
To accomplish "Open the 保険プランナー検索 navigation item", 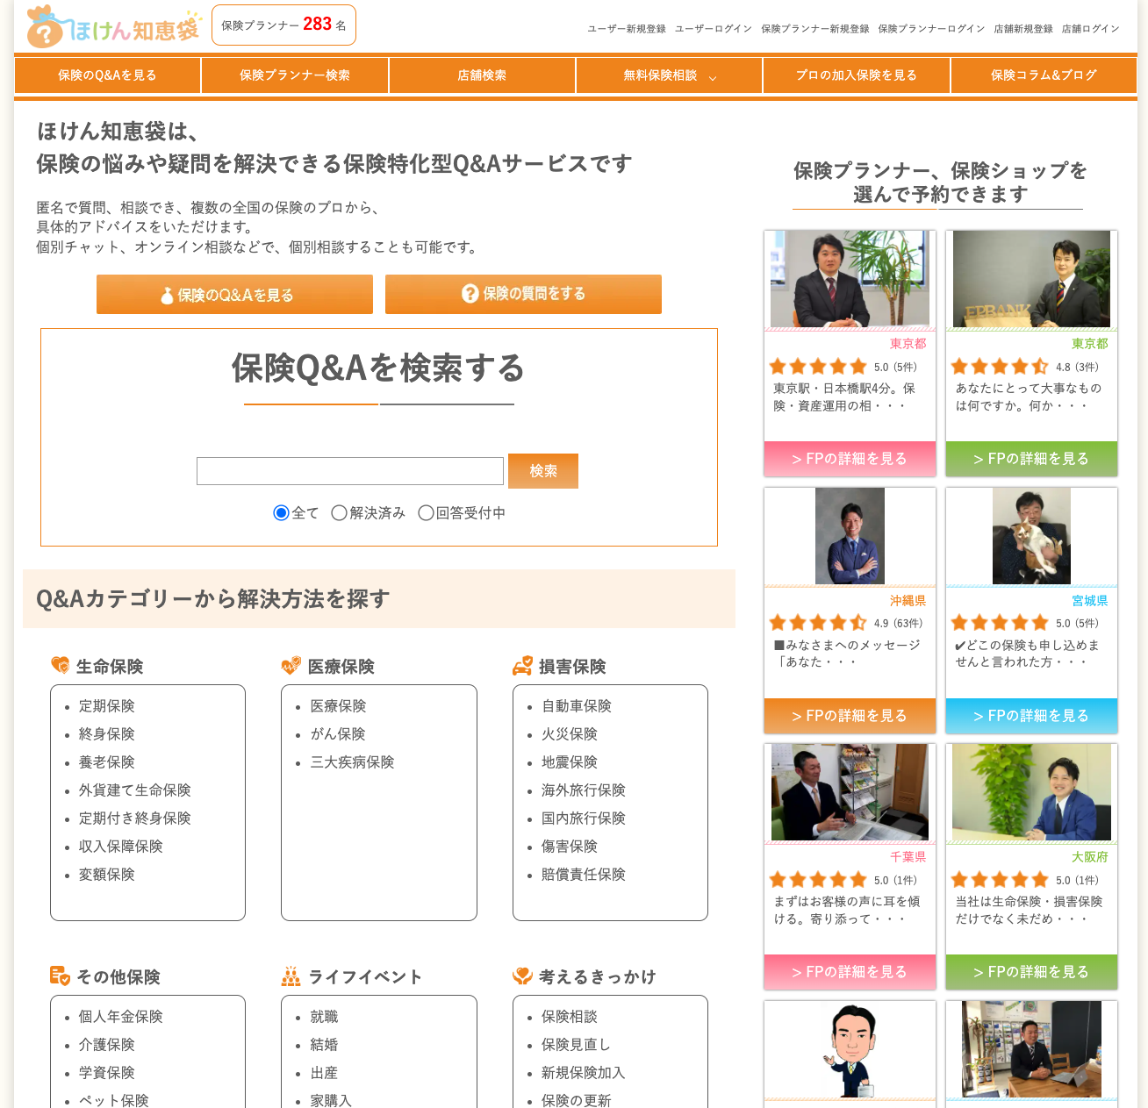I will [295, 75].
